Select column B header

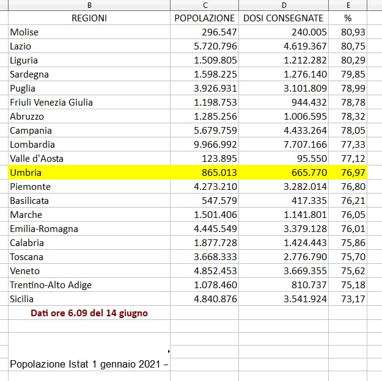pyautogui.click(x=89, y=5)
